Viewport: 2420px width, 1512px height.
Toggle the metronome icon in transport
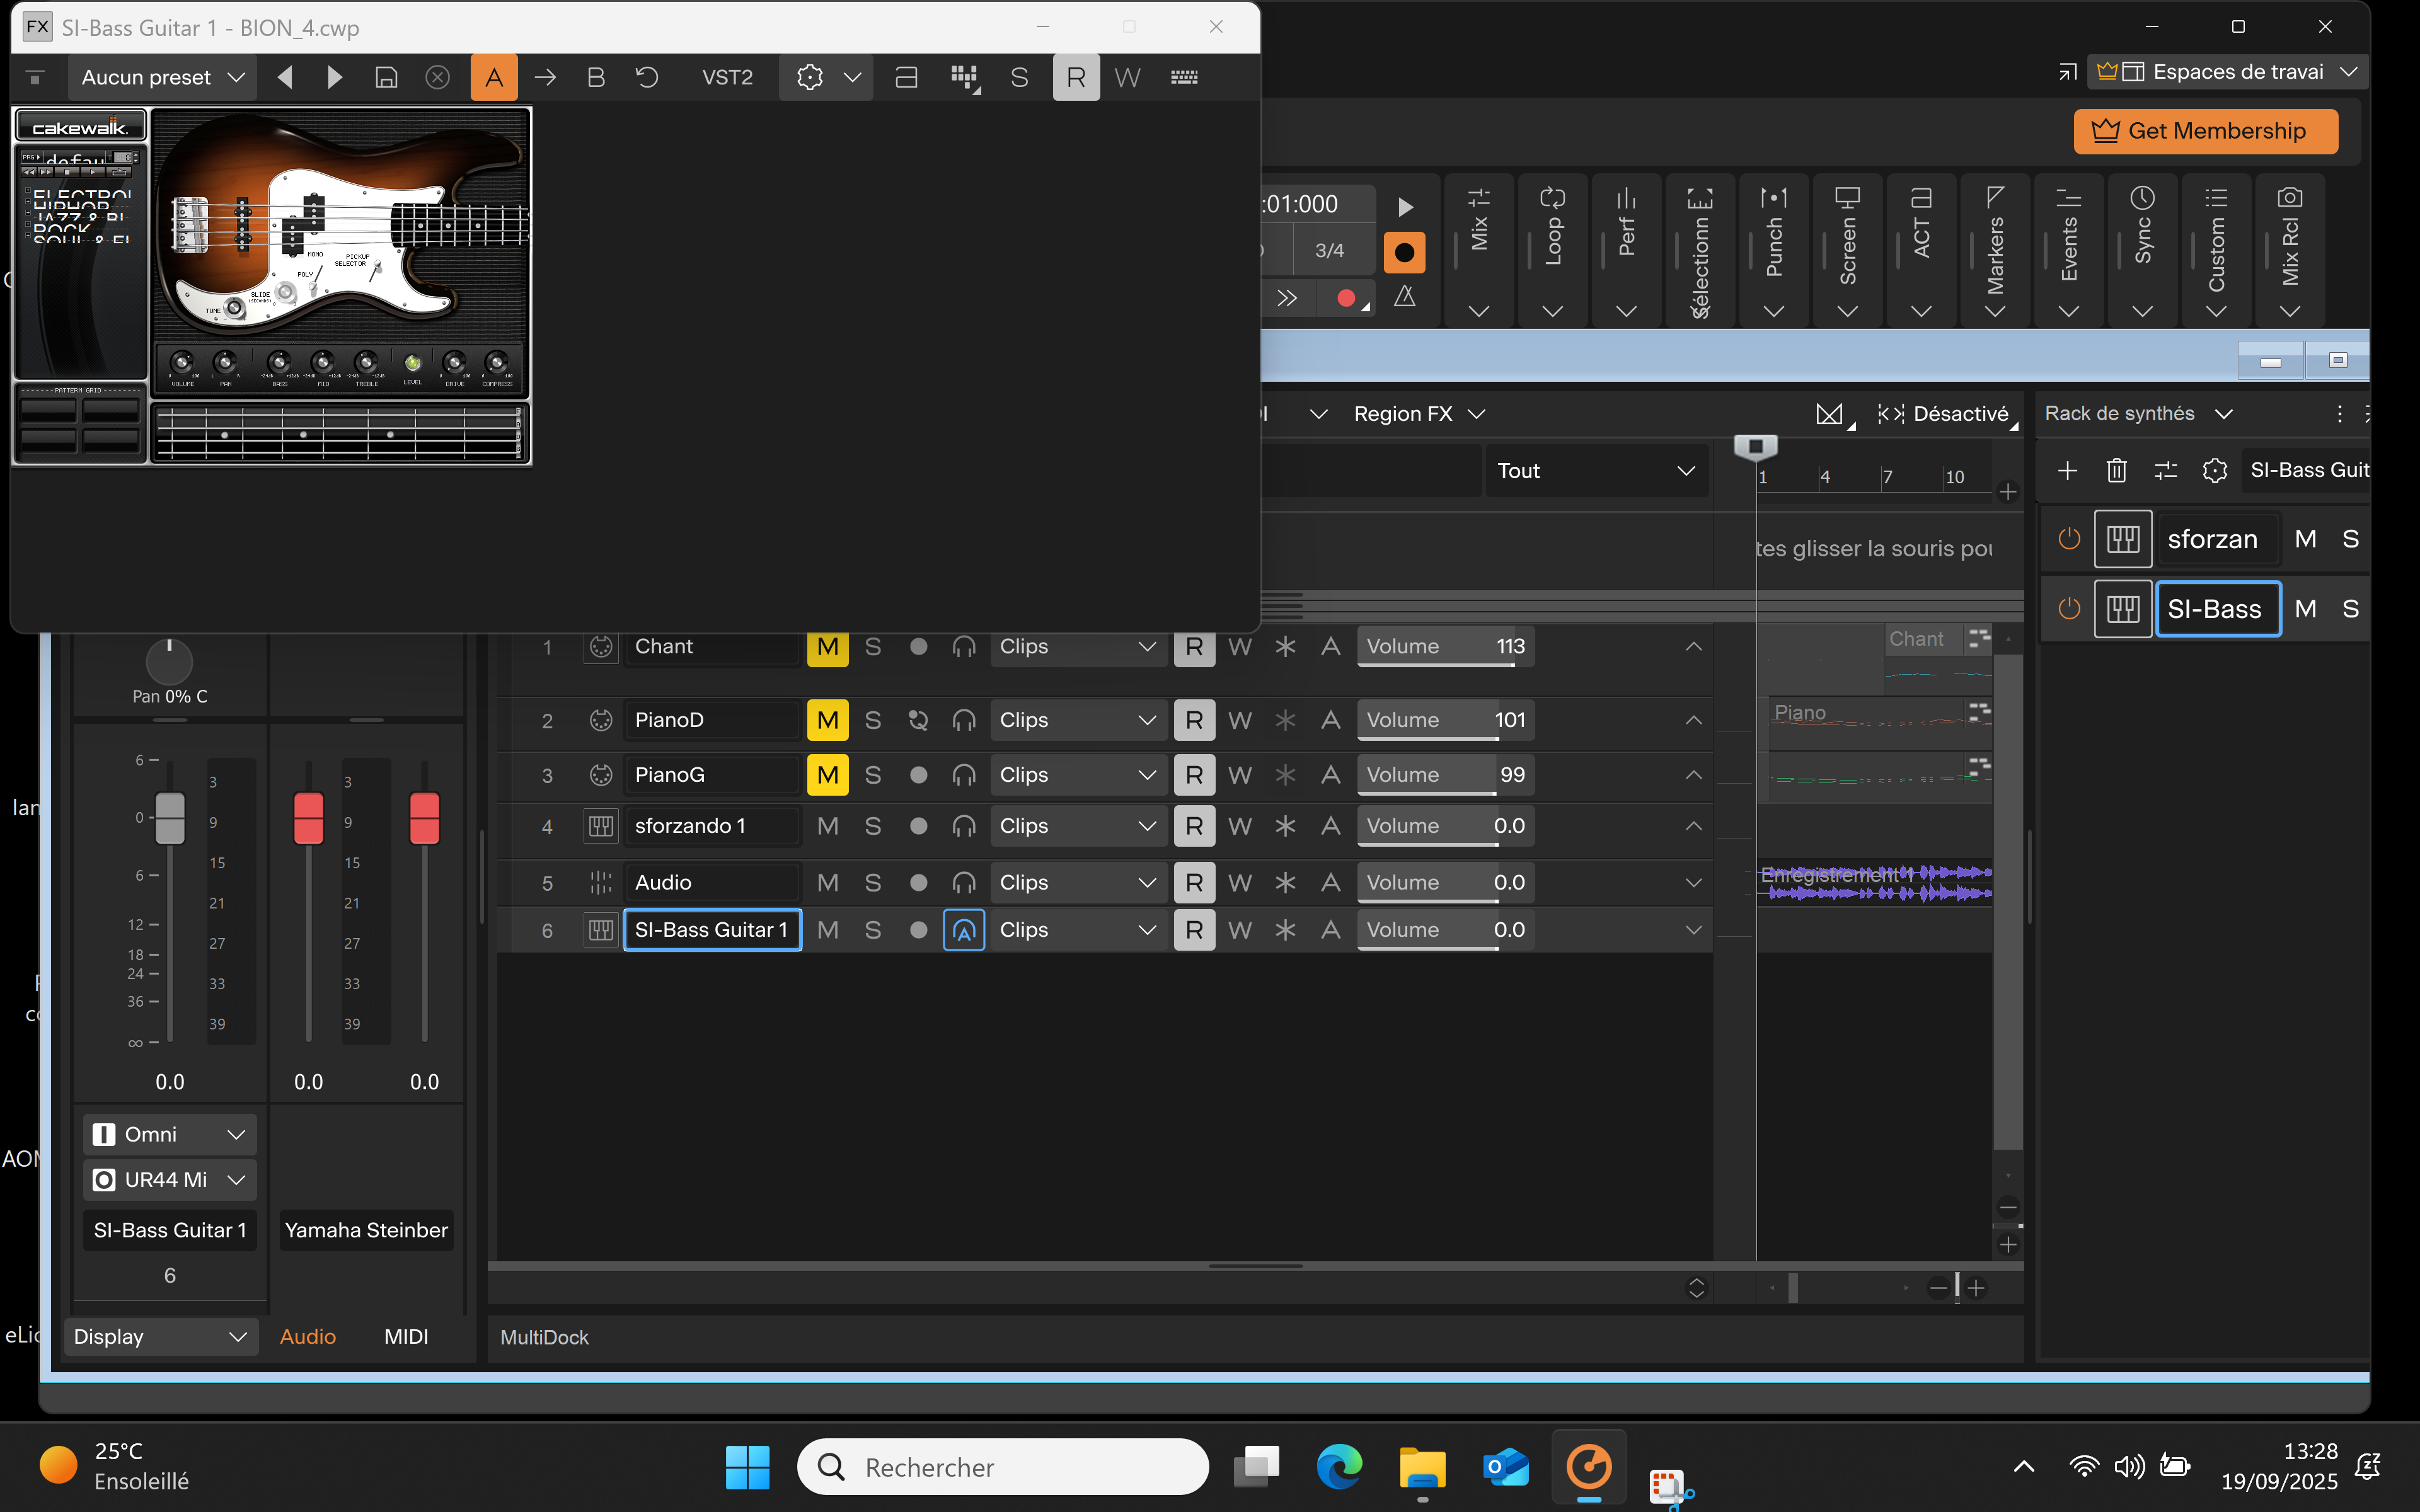tap(1404, 297)
